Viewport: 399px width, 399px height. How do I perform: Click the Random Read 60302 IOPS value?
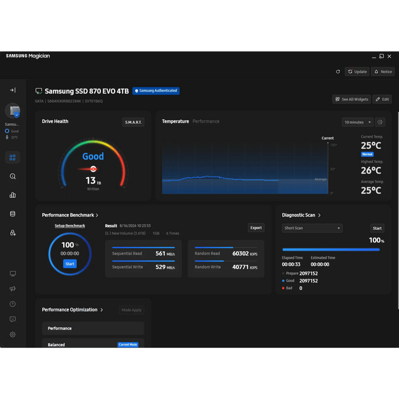click(245, 254)
